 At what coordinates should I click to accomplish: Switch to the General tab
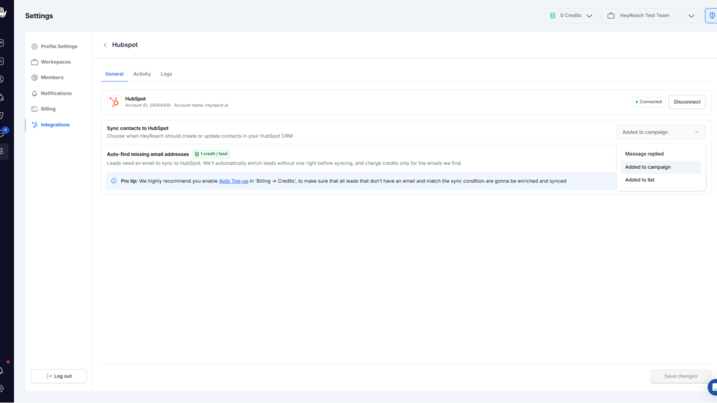(x=114, y=74)
